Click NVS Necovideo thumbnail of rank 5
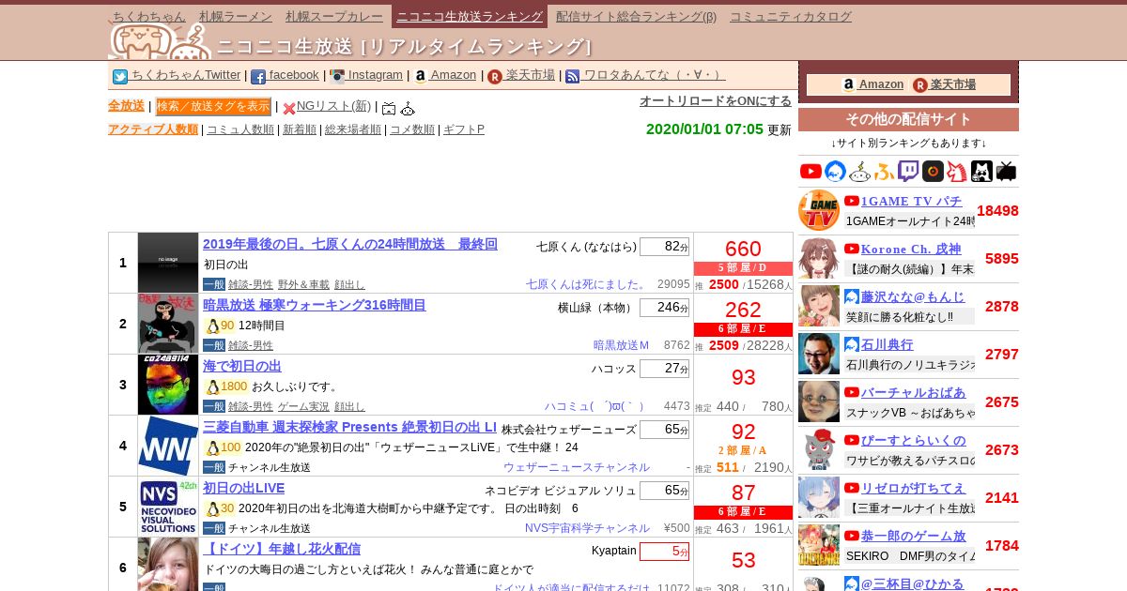 [168, 507]
